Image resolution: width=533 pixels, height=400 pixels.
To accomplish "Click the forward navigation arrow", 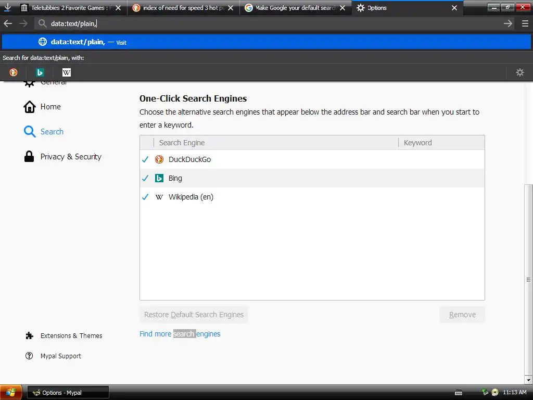I will pos(23,23).
